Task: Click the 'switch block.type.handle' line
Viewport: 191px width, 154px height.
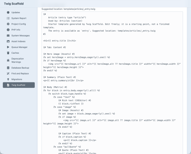Action: [x=67, y=94]
